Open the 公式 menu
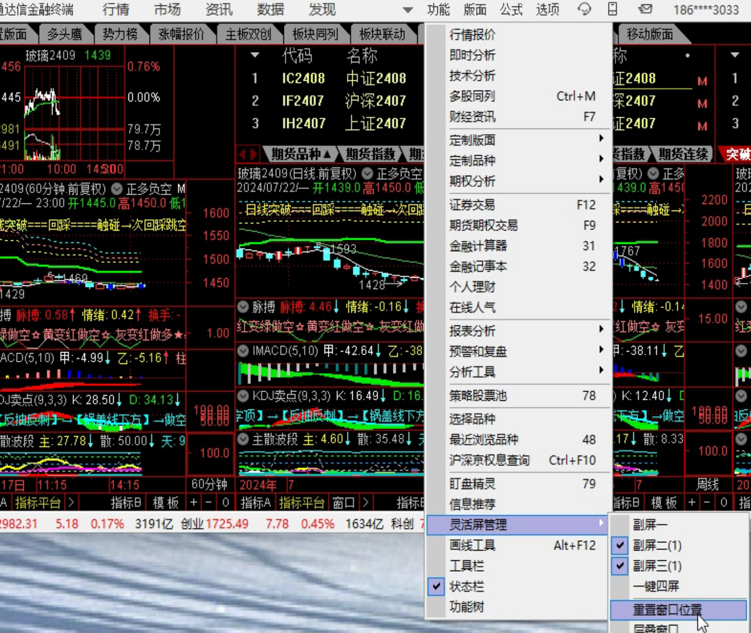 point(511,9)
